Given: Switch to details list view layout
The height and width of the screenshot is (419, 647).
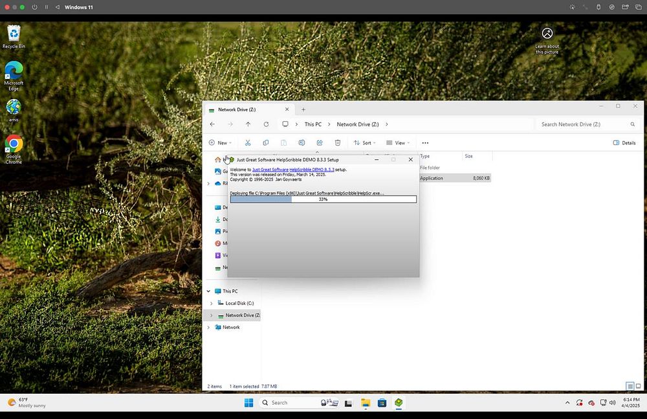Looking at the screenshot, I should (x=630, y=386).
